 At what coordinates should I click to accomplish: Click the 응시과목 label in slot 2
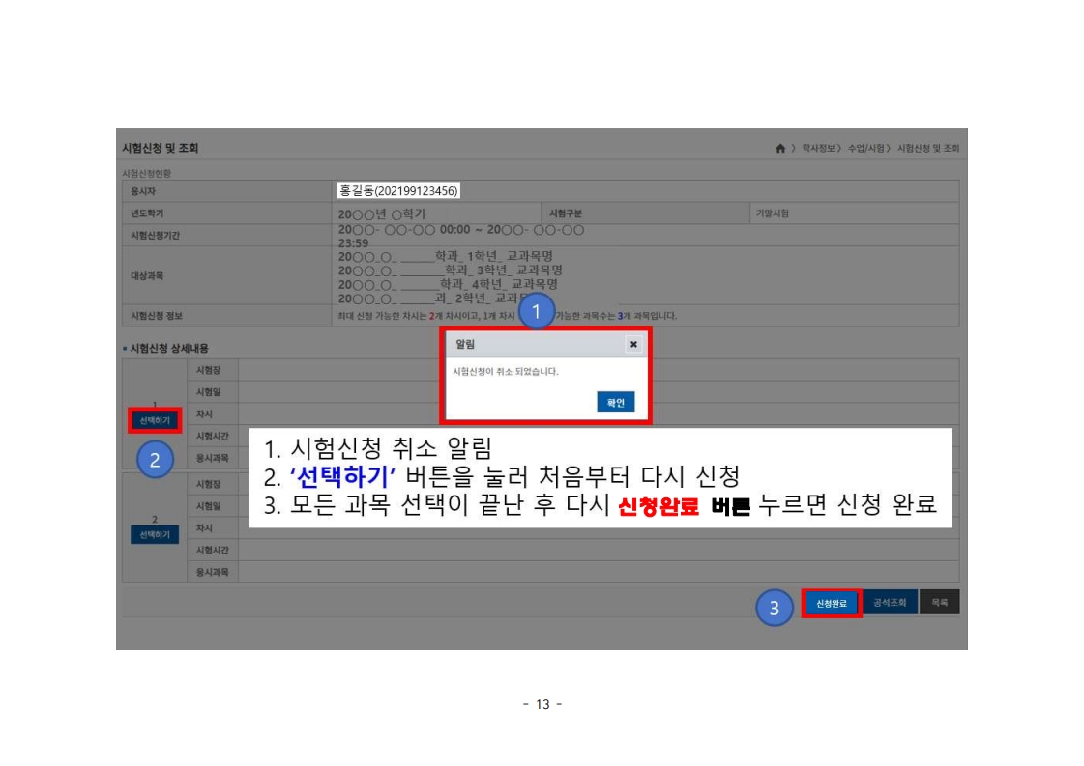point(212,573)
